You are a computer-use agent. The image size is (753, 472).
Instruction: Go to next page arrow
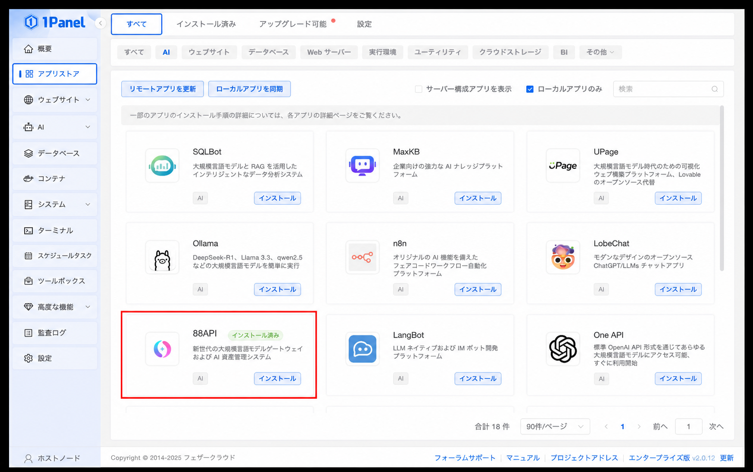coord(639,426)
